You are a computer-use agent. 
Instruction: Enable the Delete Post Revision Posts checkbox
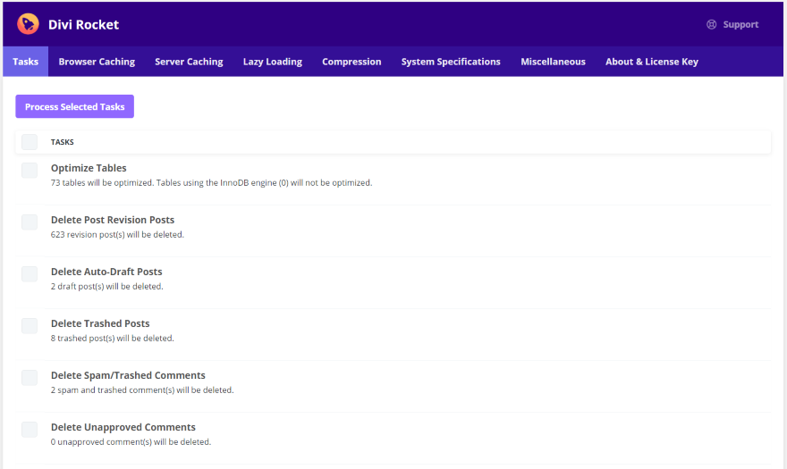click(x=30, y=222)
